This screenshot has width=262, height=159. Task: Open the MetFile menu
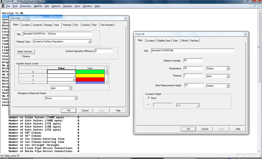[38, 6]
